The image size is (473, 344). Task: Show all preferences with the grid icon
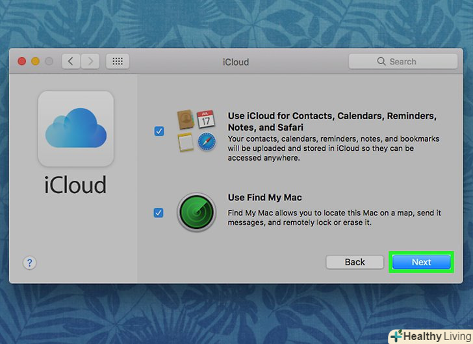[x=118, y=62]
